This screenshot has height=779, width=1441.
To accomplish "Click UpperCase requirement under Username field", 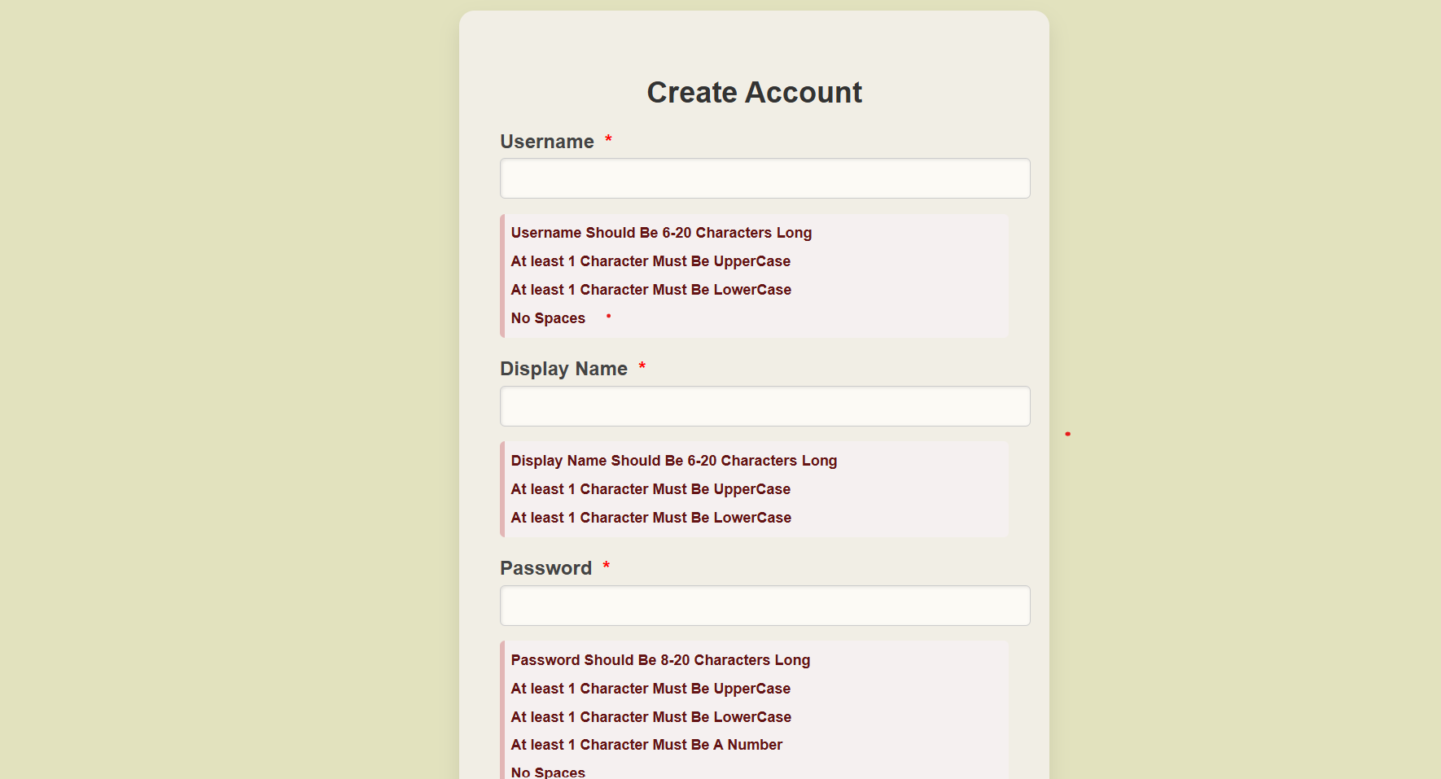I will 650,261.
